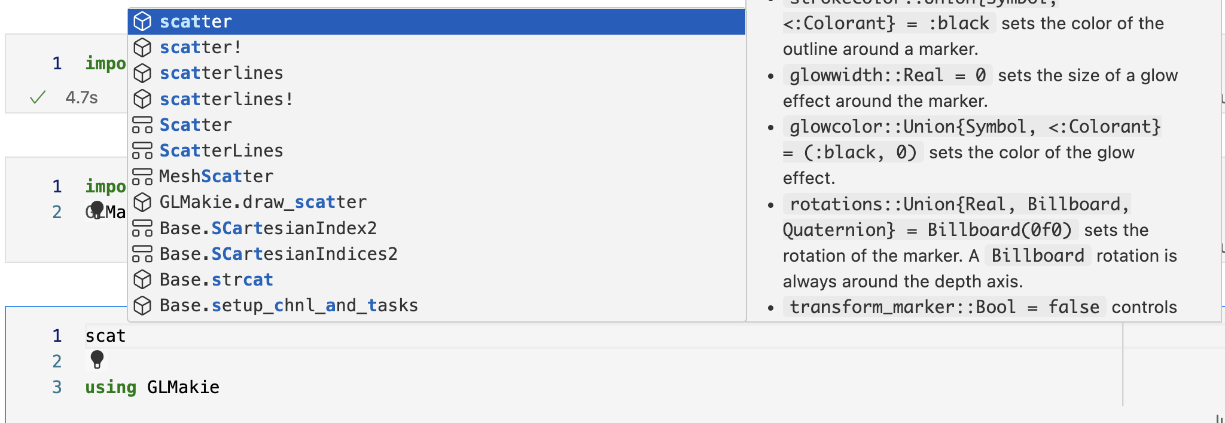The image size is (1225, 423).
Task: Select the scatterlines! suggestion
Action: (x=226, y=99)
